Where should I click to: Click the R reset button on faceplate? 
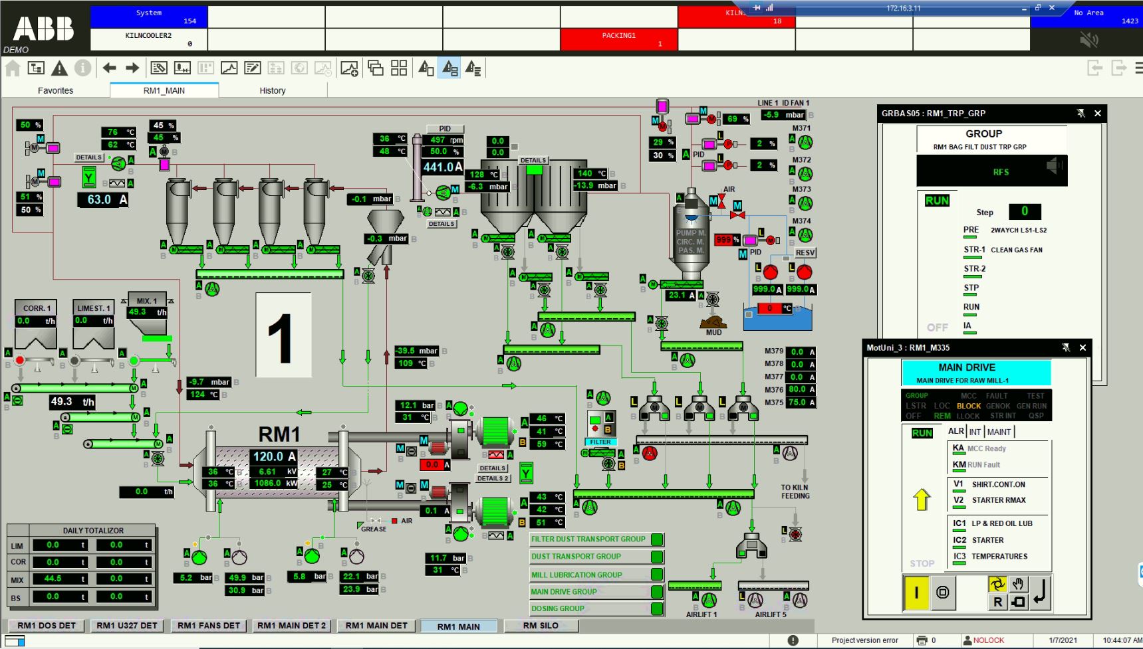(997, 602)
